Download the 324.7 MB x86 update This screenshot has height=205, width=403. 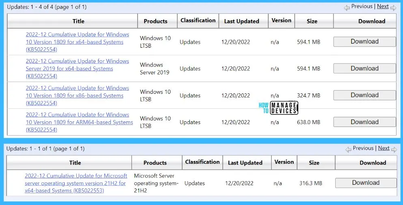pyautogui.click(x=364, y=95)
